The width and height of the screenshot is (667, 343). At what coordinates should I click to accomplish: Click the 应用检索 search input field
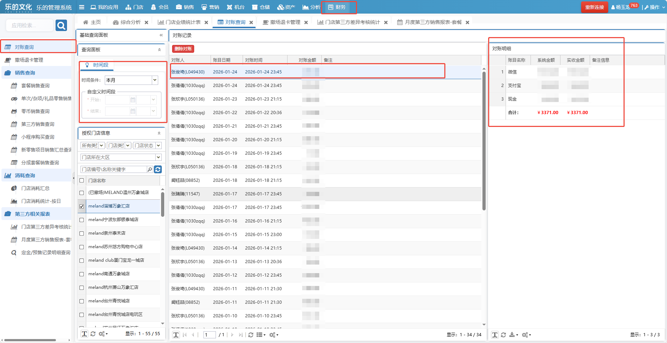pos(29,25)
